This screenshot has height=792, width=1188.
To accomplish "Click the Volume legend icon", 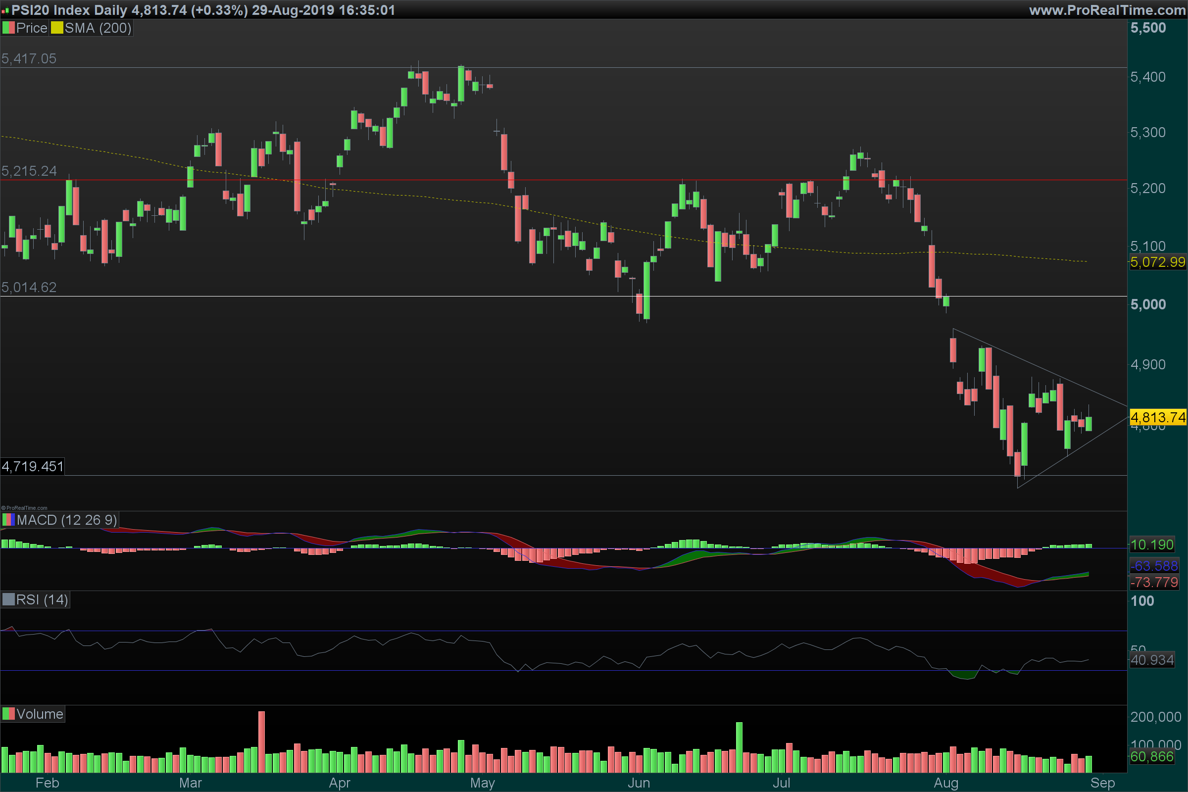I will click(8, 714).
